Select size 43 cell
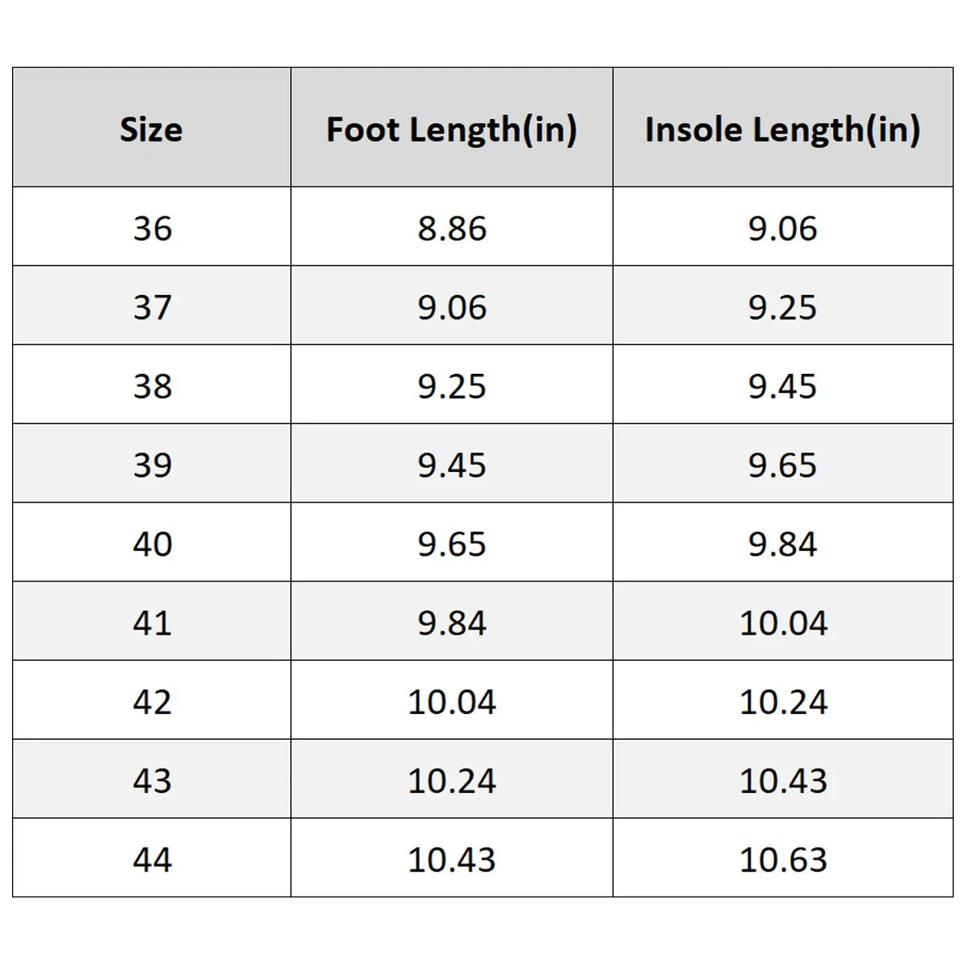The height and width of the screenshot is (965, 965). click(151, 779)
